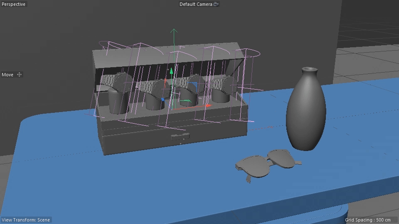399x224 pixels.
Task: Click the Move tool crosshair icon
Action: coord(19,75)
